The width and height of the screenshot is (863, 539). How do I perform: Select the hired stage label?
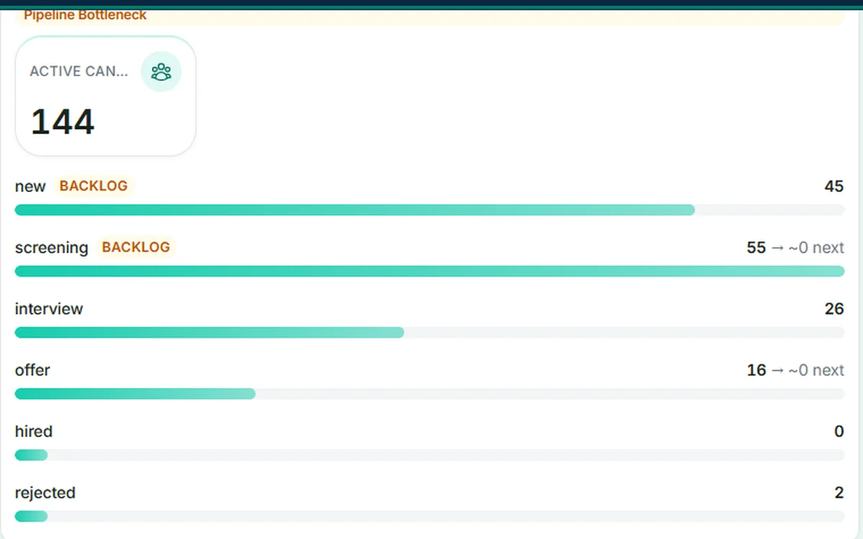pos(34,431)
